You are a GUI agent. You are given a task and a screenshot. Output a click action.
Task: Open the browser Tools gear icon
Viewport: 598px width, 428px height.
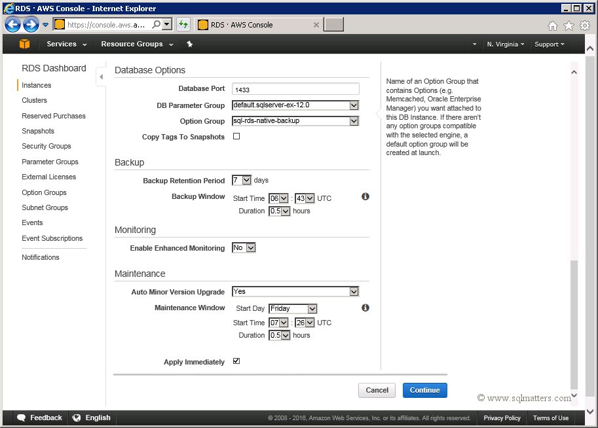(585, 26)
